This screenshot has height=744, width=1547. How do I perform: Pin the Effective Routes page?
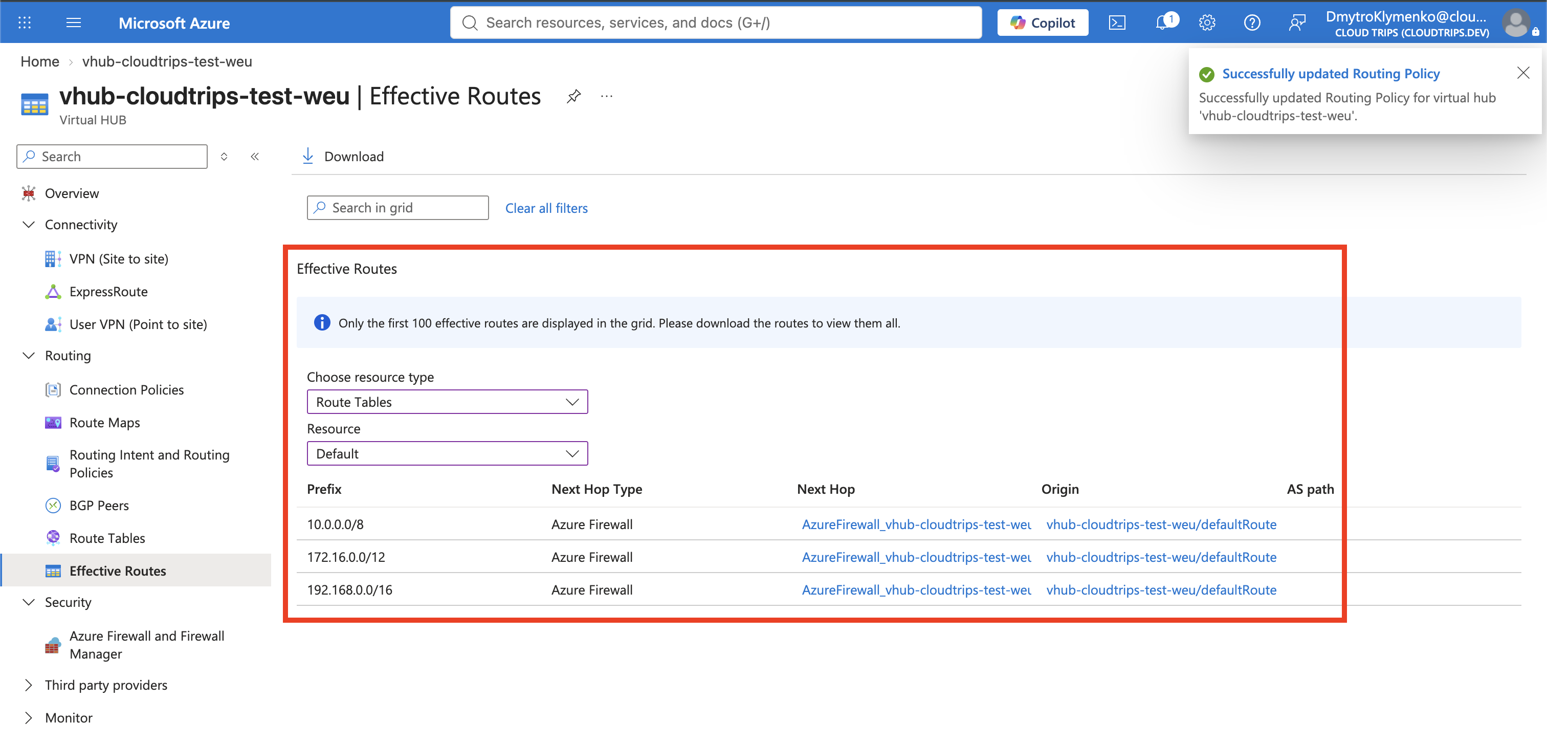pos(573,96)
